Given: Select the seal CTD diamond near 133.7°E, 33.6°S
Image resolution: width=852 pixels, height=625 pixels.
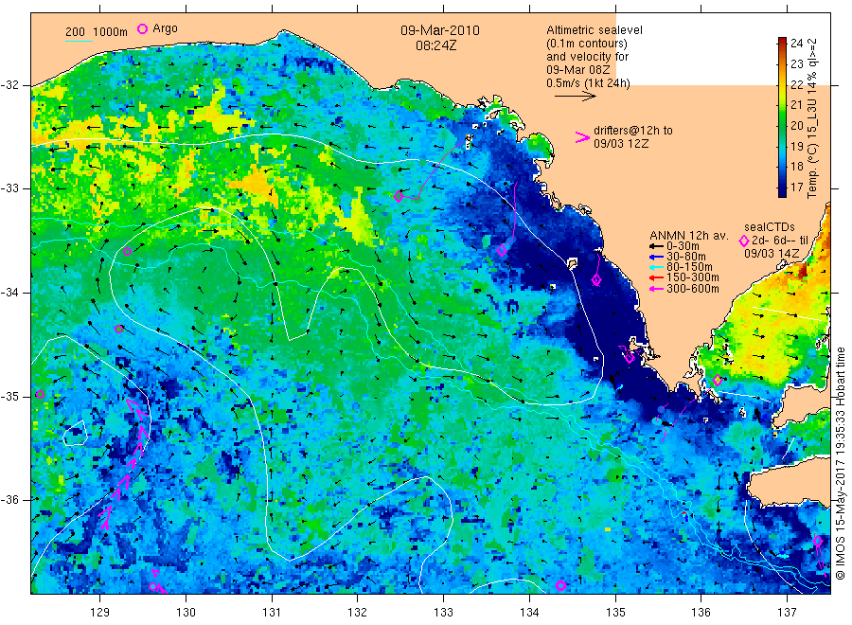Looking at the screenshot, I should [502, 251].
